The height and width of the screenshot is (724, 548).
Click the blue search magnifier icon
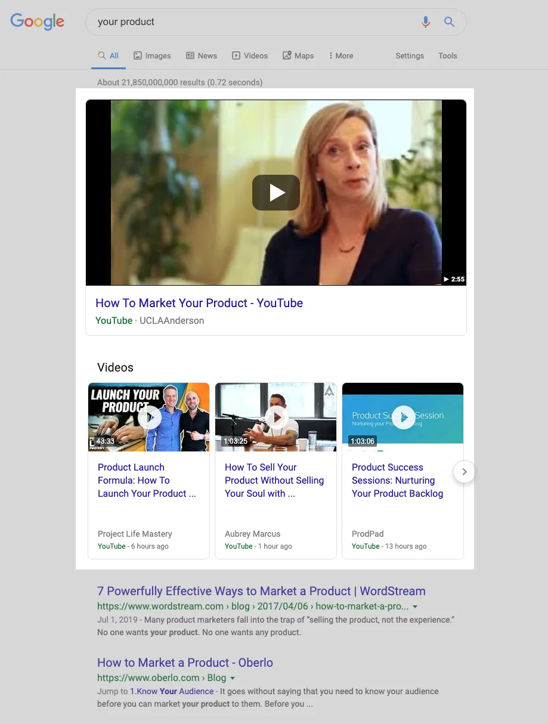pos(450,22)
